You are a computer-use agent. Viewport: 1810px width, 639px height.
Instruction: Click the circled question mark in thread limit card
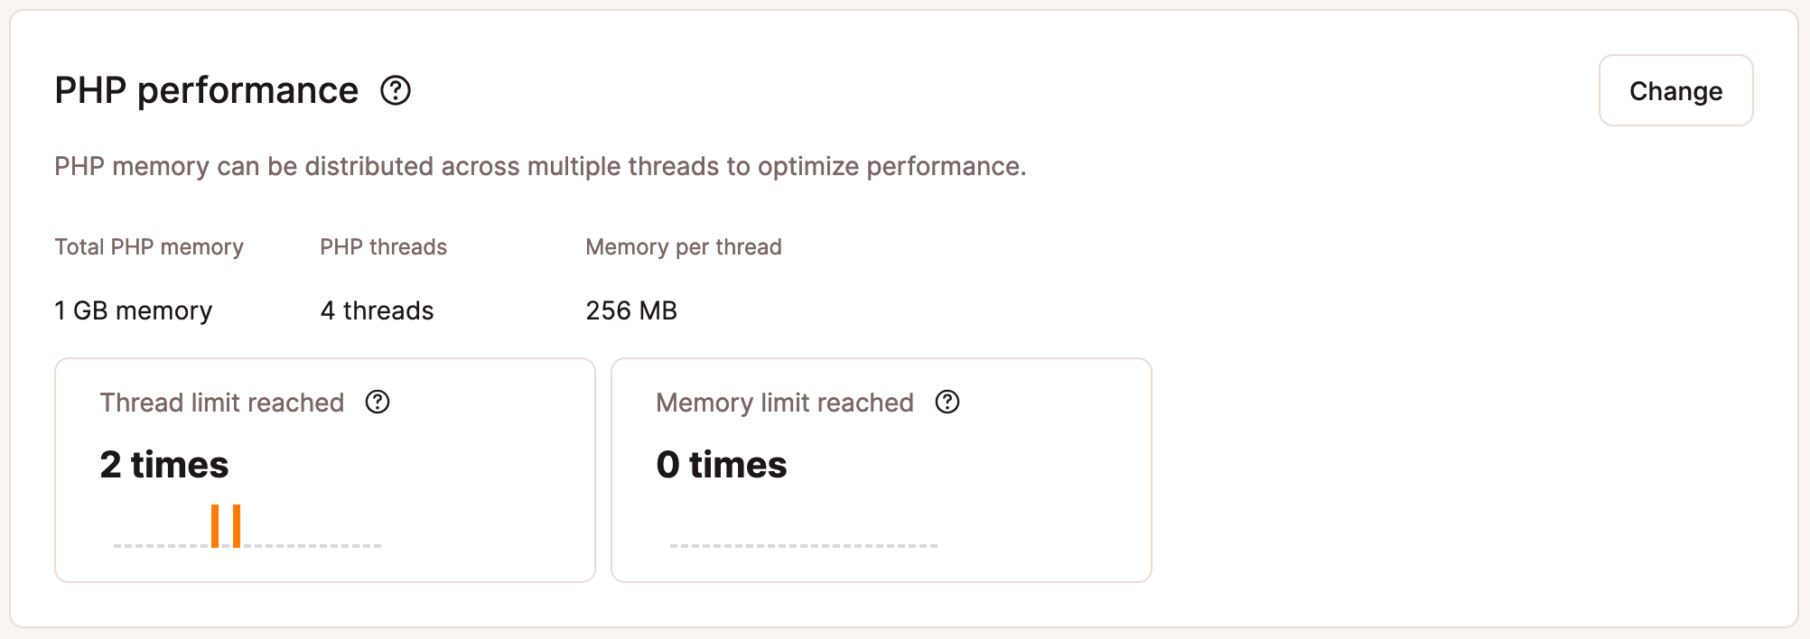(x=378, y=403)
